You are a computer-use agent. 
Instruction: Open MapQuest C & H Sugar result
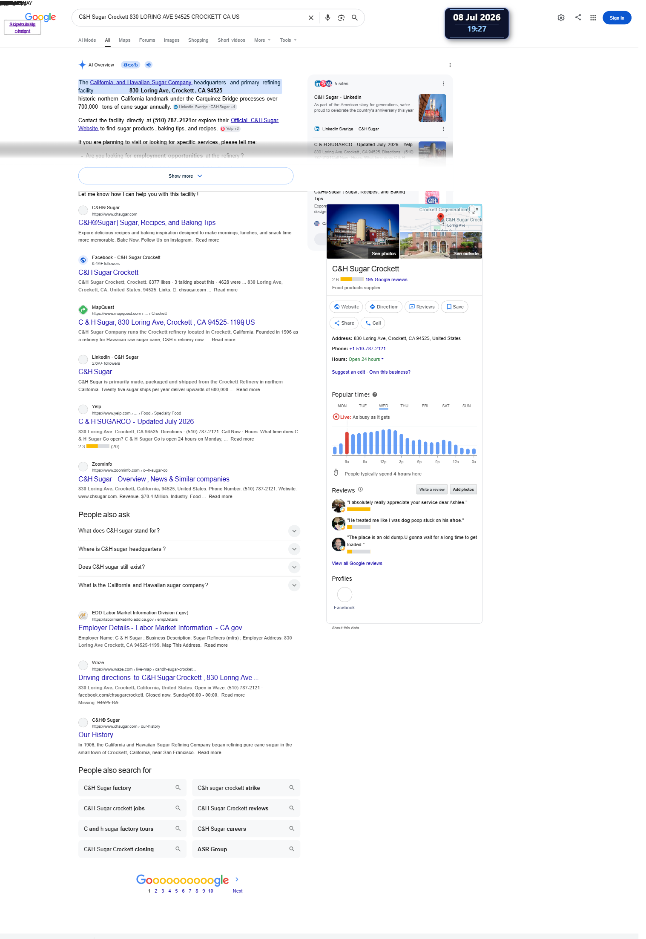tap(167, 323)
